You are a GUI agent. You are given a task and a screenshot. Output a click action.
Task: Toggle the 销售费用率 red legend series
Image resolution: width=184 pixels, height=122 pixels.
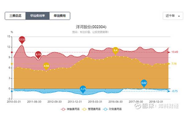coord(70,109)
